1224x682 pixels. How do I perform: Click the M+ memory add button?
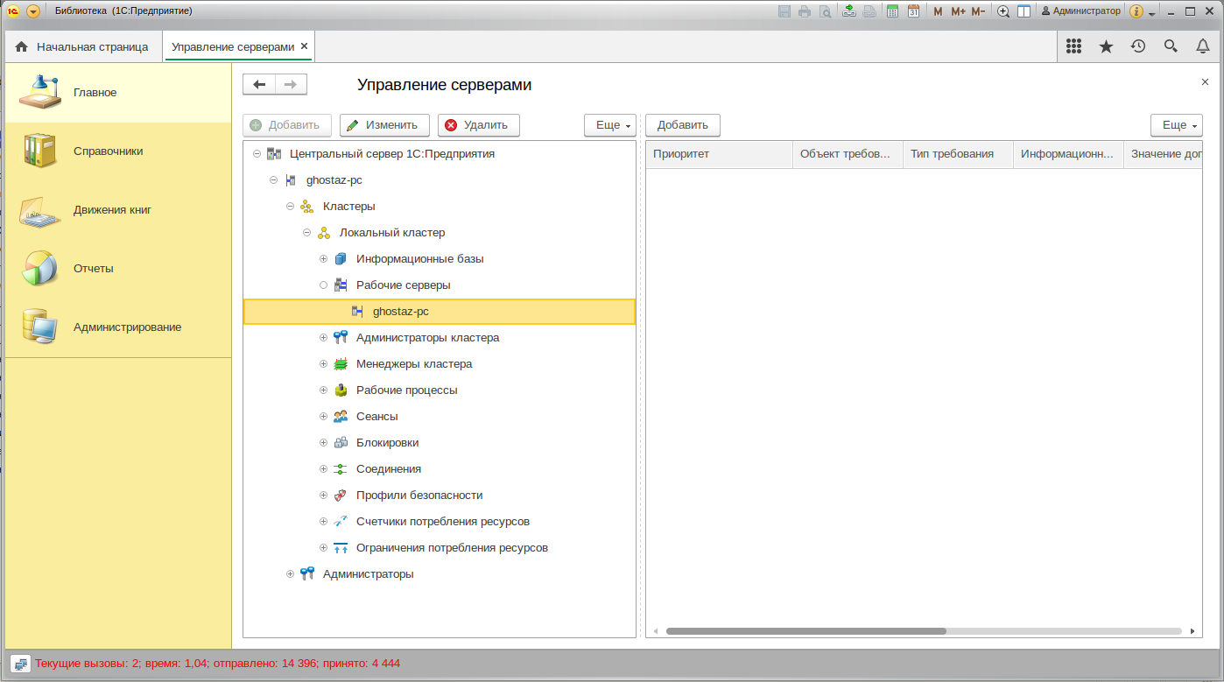click(958, 11)
